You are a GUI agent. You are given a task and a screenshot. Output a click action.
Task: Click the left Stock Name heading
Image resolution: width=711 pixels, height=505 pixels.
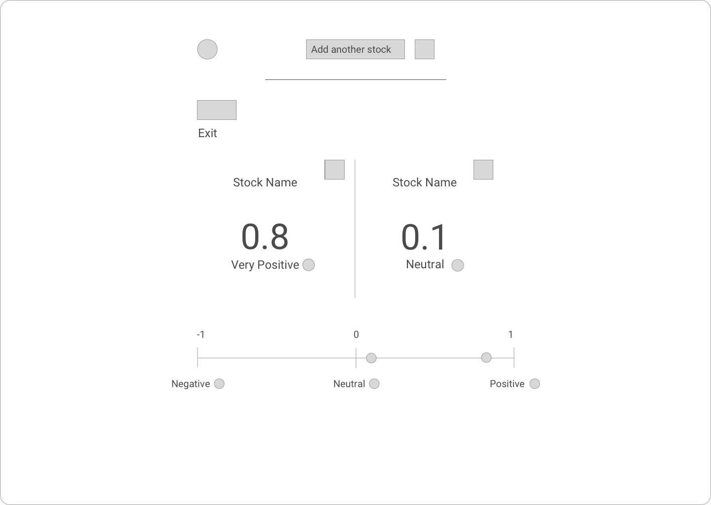point(265,182)
